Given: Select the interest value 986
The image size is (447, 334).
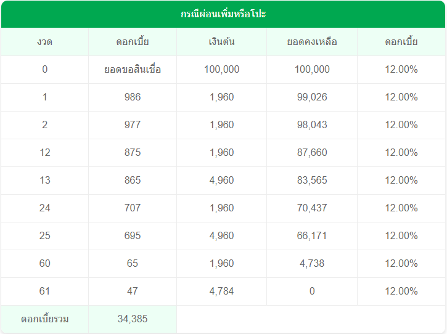Looking at the screenshot, I should 133,97.
